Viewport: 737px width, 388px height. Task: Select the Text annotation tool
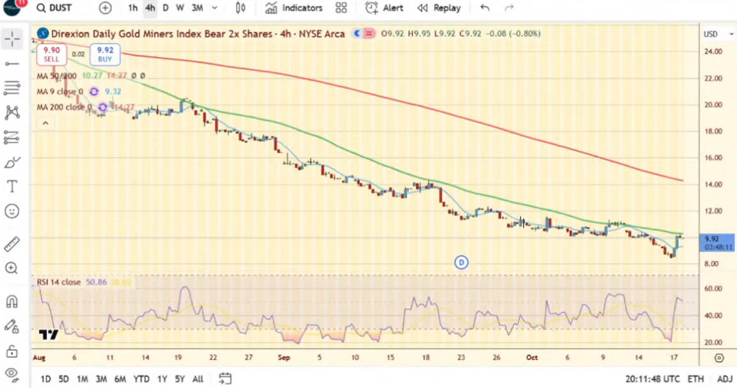point(12,187)
